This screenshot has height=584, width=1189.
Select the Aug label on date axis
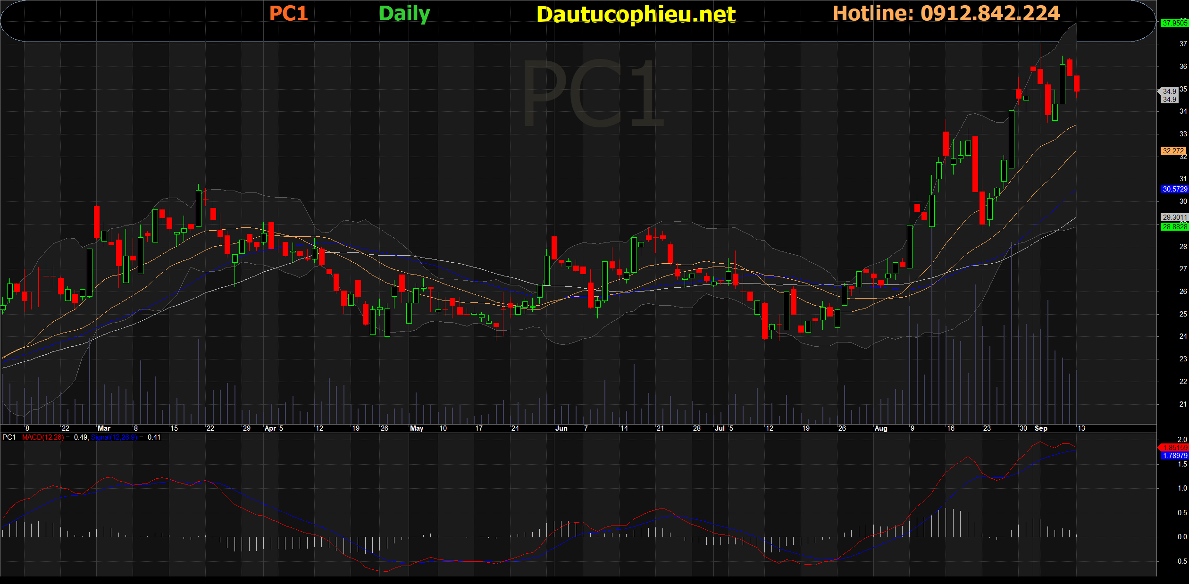pos(880,428)
